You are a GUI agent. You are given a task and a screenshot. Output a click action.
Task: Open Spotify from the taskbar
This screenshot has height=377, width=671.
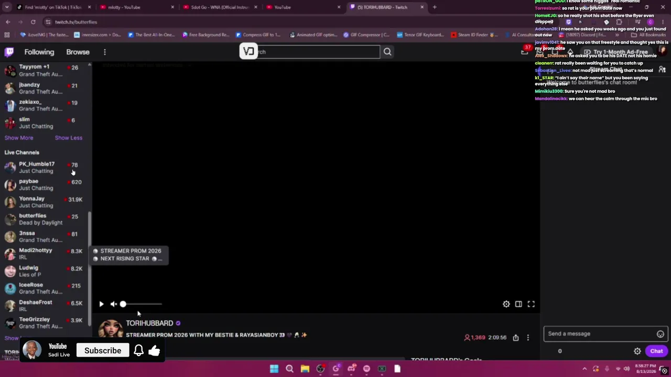pos(366,369)
